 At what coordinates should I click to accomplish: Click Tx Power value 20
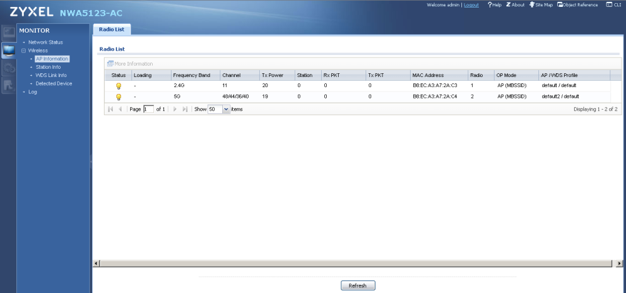tap(265, 85)
